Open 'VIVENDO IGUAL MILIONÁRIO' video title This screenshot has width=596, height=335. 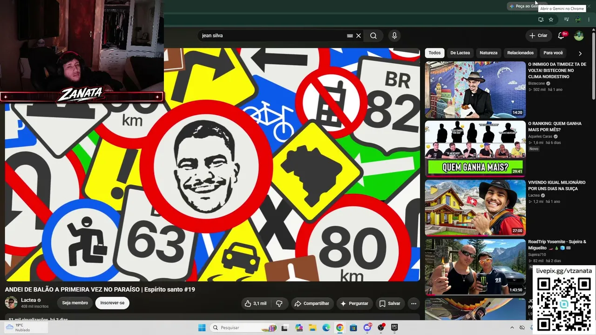coord(556,185)
